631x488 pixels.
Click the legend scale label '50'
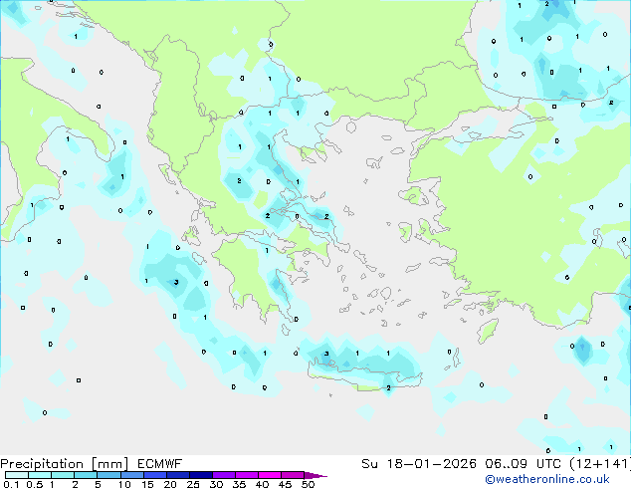coord(309,484)
